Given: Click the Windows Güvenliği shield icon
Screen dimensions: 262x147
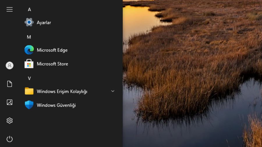Looking at the screenshot, I should point(29,105).
